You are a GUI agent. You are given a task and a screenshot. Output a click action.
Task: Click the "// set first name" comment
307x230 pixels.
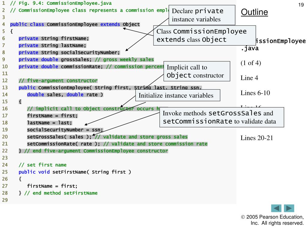point(43,165)
